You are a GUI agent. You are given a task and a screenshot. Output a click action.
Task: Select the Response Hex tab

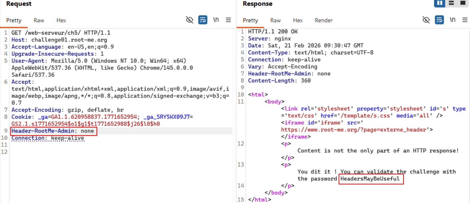(x=298, y=20)
